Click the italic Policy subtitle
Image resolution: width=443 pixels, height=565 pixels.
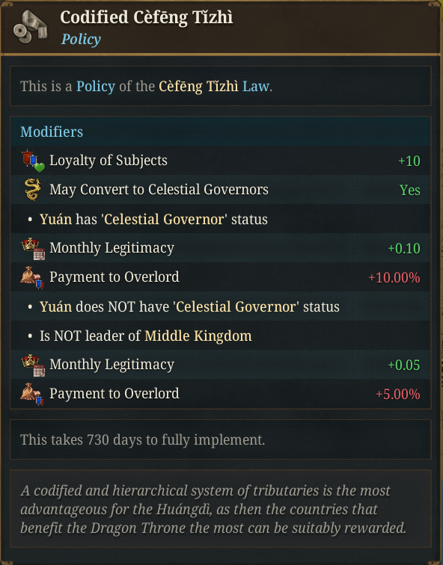[x=81, y=39]
